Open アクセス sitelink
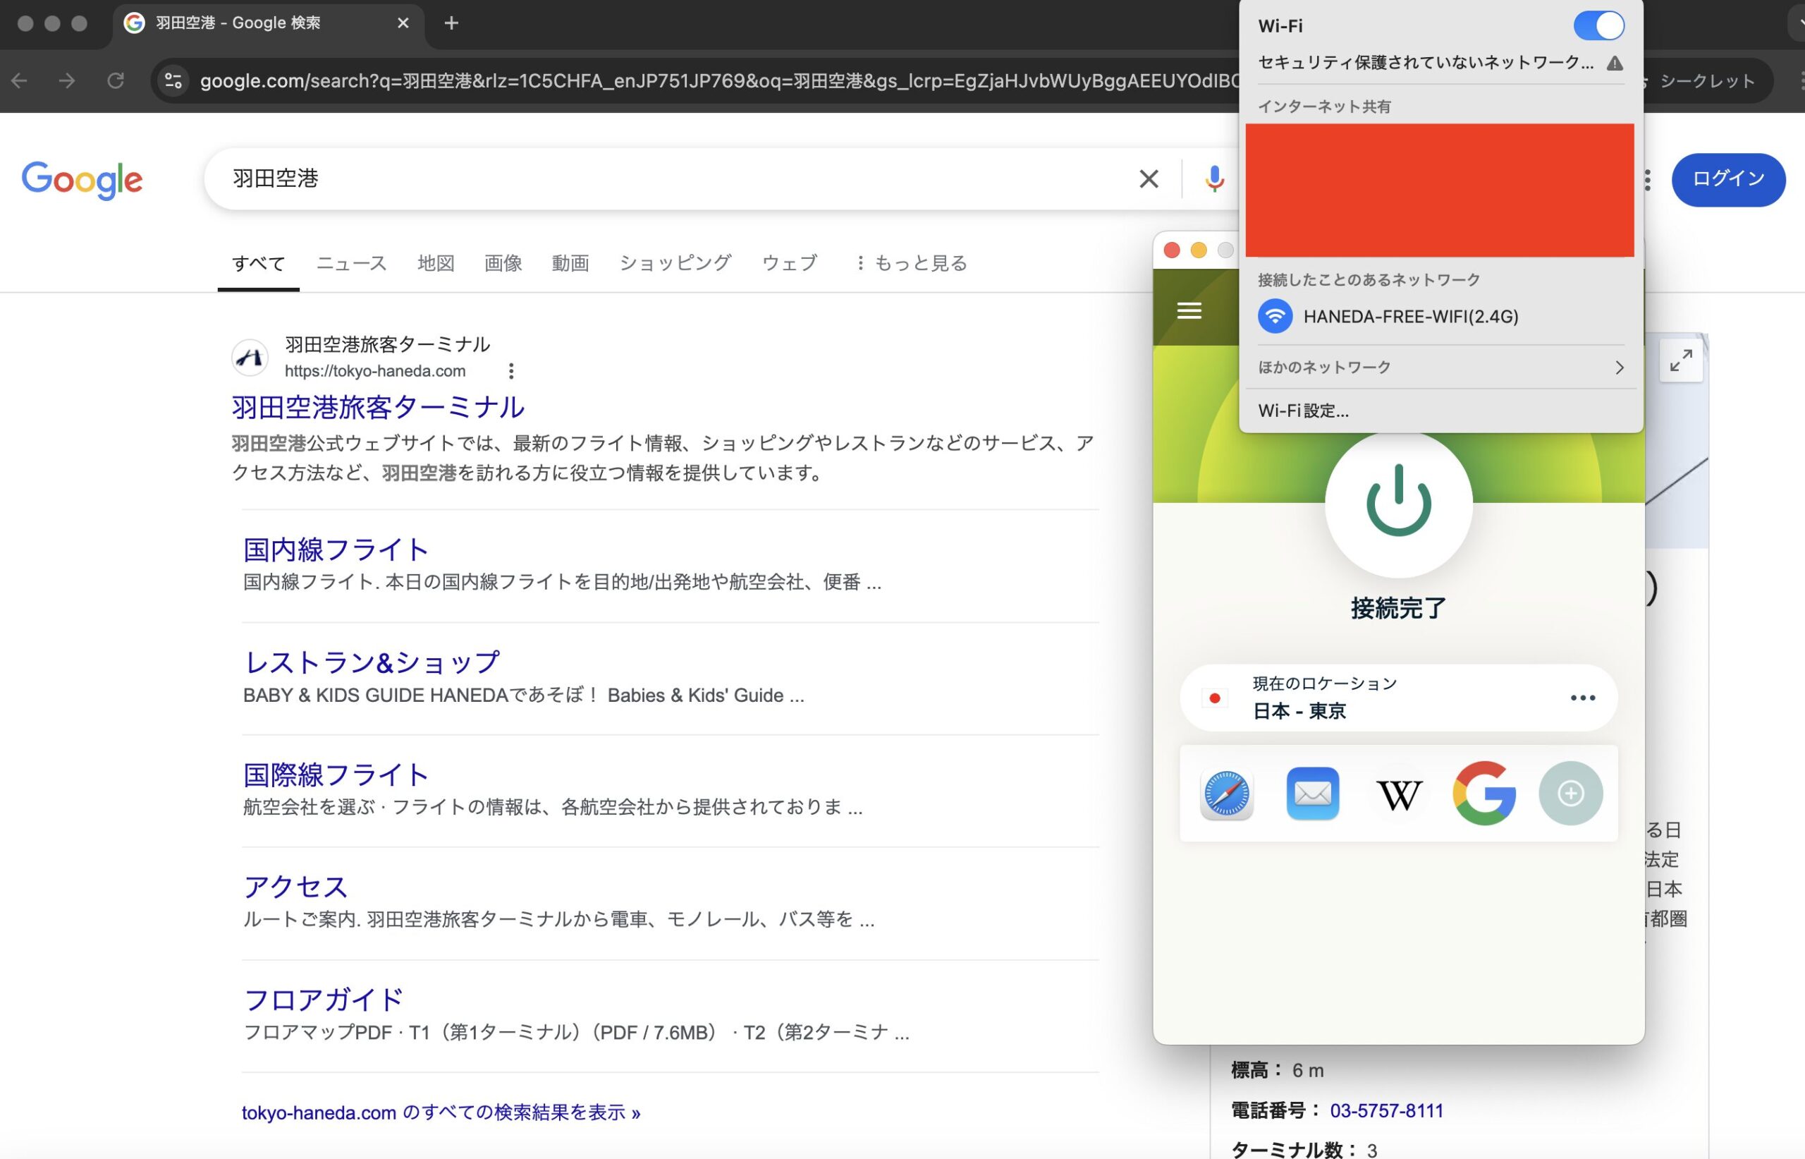The image size is (1805, 1159). coord(295,887)
